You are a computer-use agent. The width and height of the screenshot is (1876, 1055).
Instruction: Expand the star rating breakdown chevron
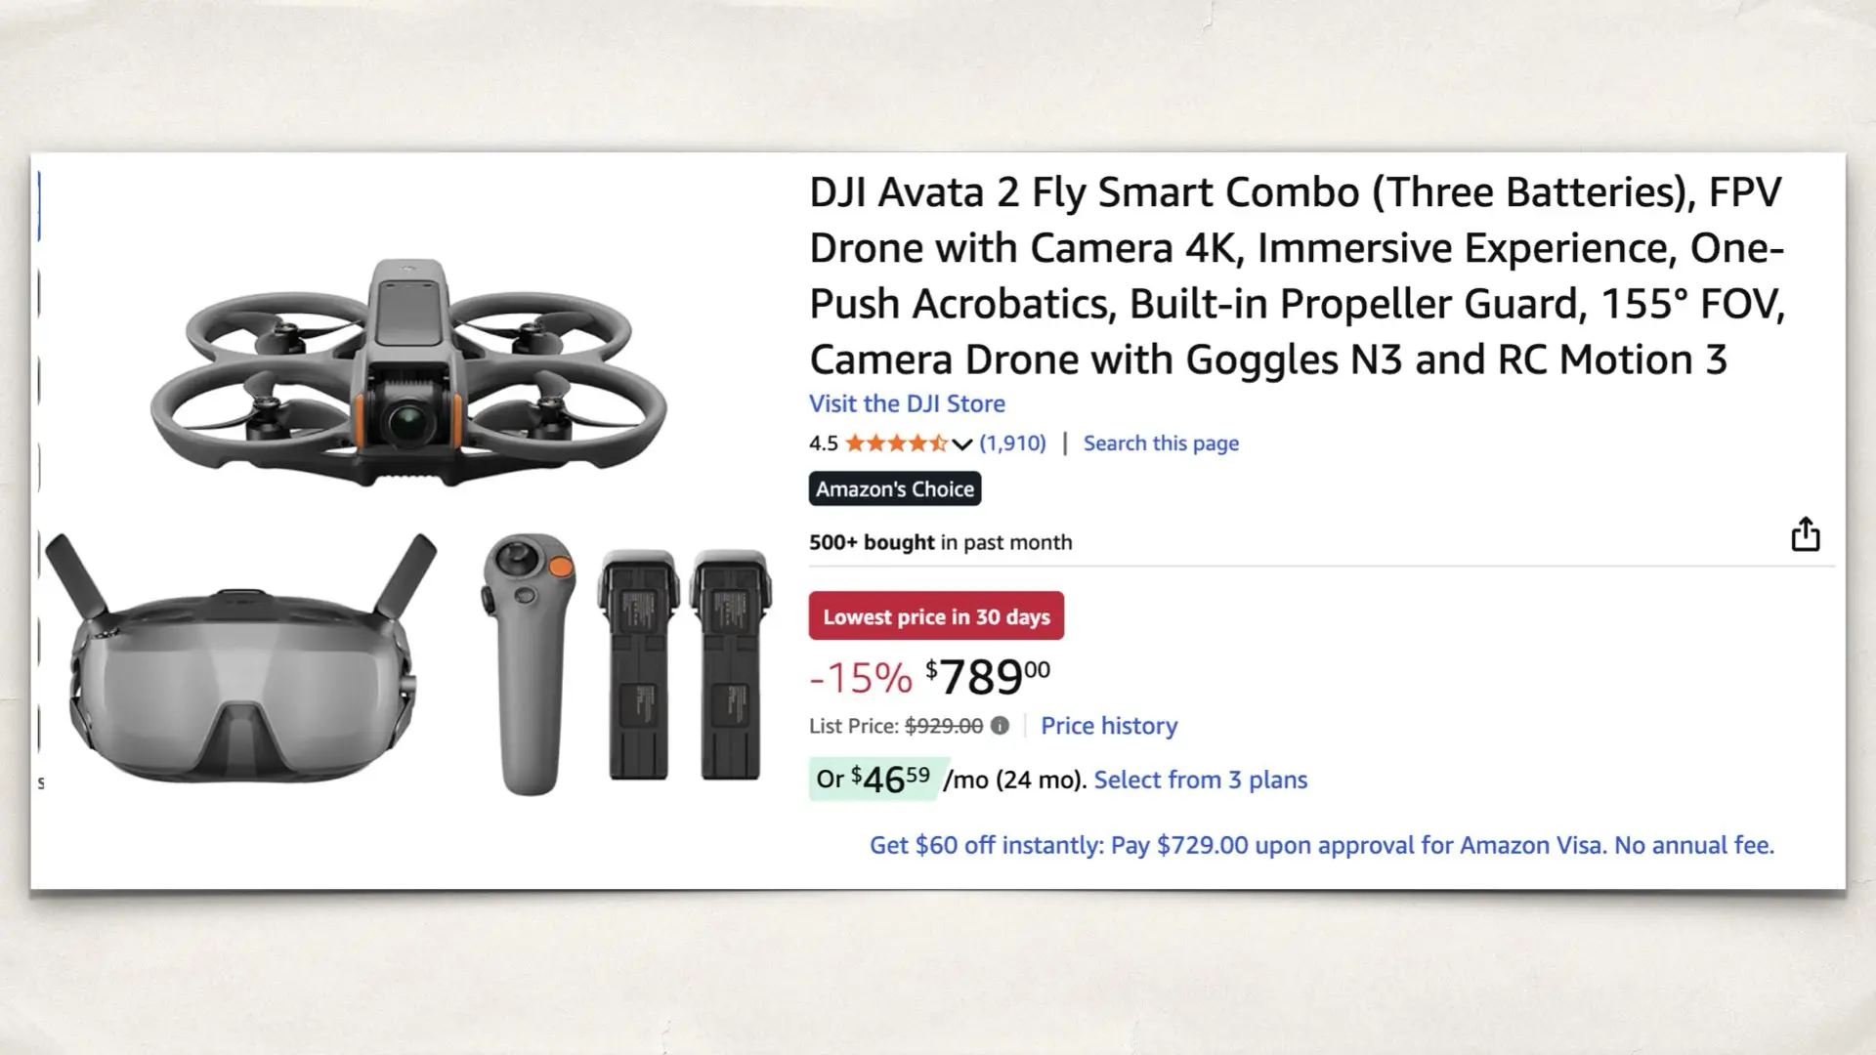pyautogui.click(x=960, y=443)
